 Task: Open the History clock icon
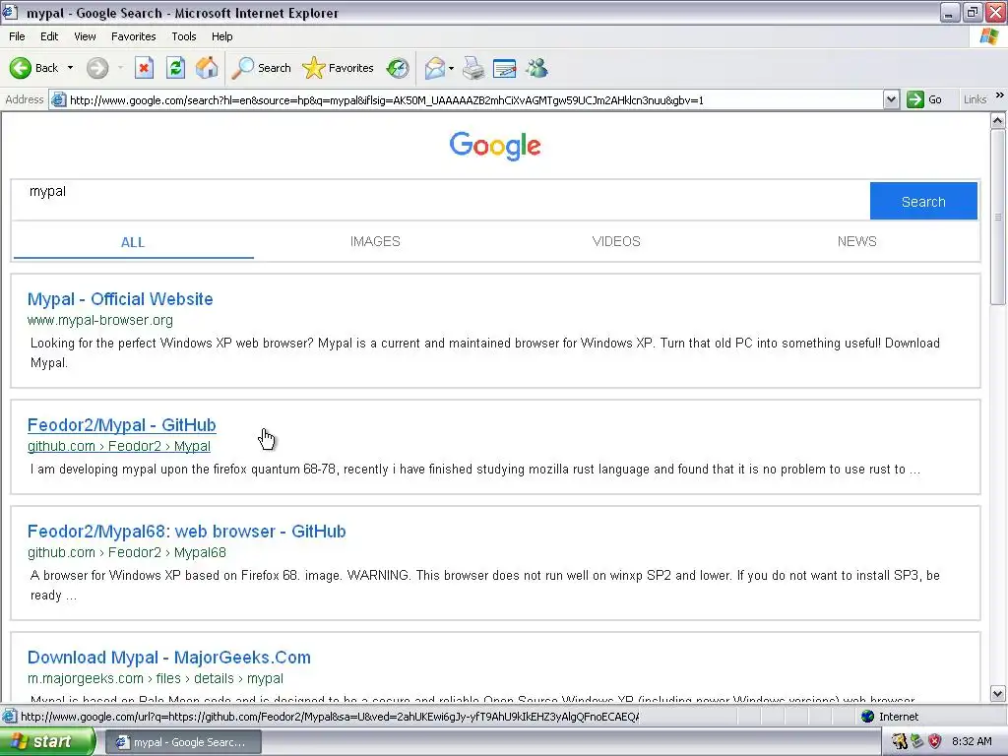click(x=398, y=68)
